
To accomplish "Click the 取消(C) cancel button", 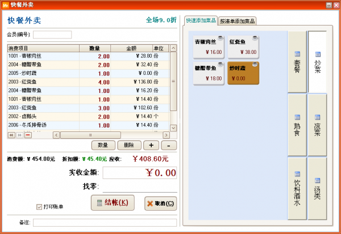I will coord(160,203).
